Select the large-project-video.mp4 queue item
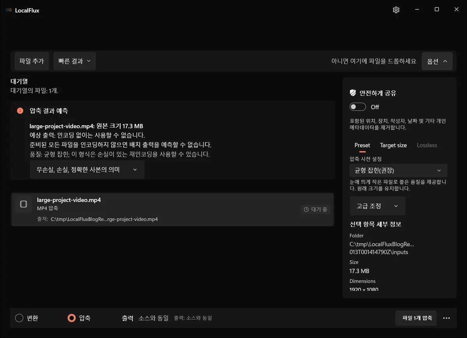Image resolution: width=467 pixels, height=338 pixels. (x=172, y=209)
